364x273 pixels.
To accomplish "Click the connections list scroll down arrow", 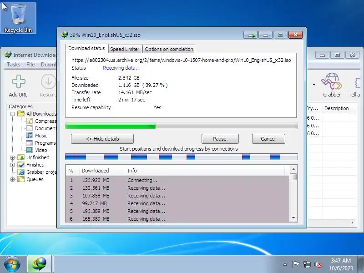I will click(x=293, y=218).
